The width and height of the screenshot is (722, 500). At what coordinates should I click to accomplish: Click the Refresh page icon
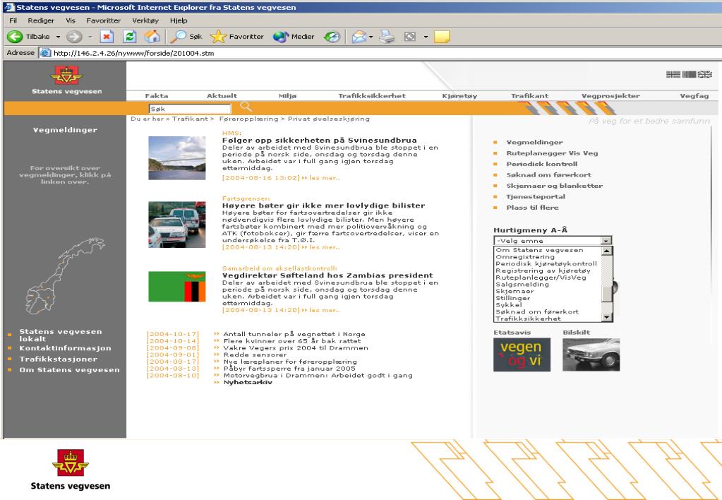129,37
